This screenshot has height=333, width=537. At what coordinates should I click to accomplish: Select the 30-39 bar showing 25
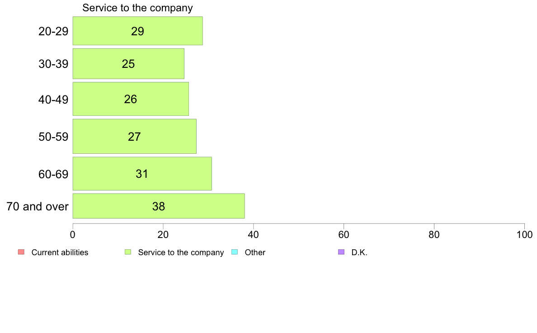tap(128, 64)
